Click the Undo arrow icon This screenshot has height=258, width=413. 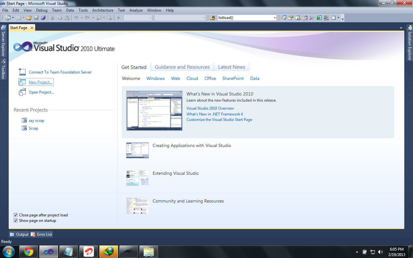[76, 18]
